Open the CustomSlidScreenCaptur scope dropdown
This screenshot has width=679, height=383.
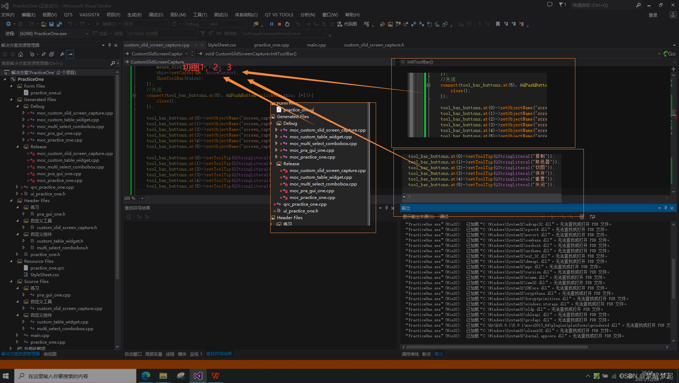coord(156,54)
